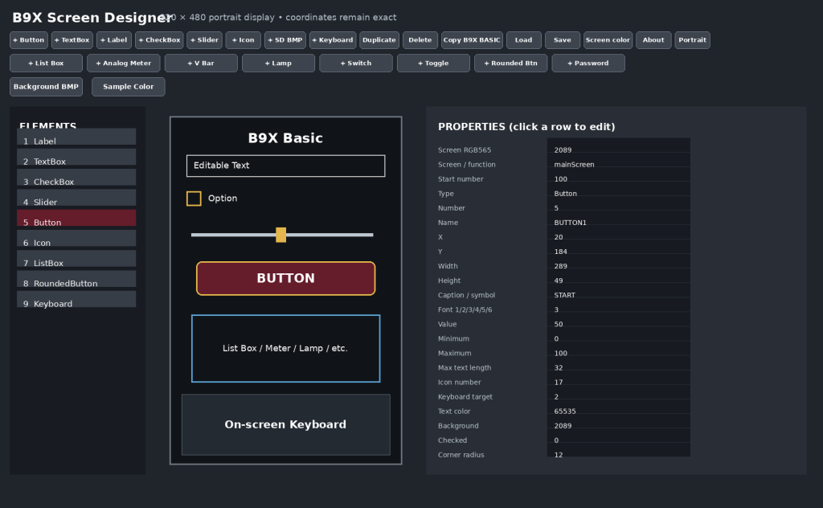Click the Type row value Button
Screen dimensions: 823x508
pos(619,189)
